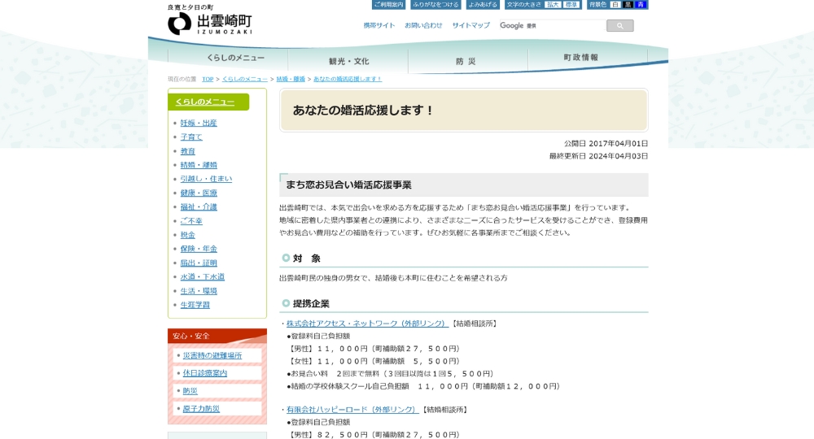Open 災害時の避難場所 in the safety panel
This screenshot has width=814, height=439.
coord(212,355)
